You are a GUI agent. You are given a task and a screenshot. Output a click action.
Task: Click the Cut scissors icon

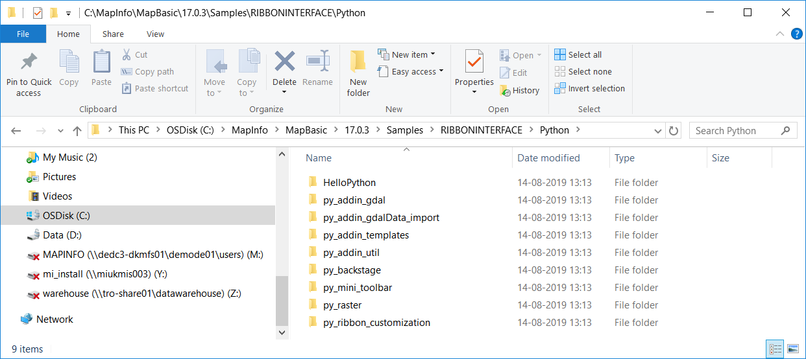click(127, 54)
